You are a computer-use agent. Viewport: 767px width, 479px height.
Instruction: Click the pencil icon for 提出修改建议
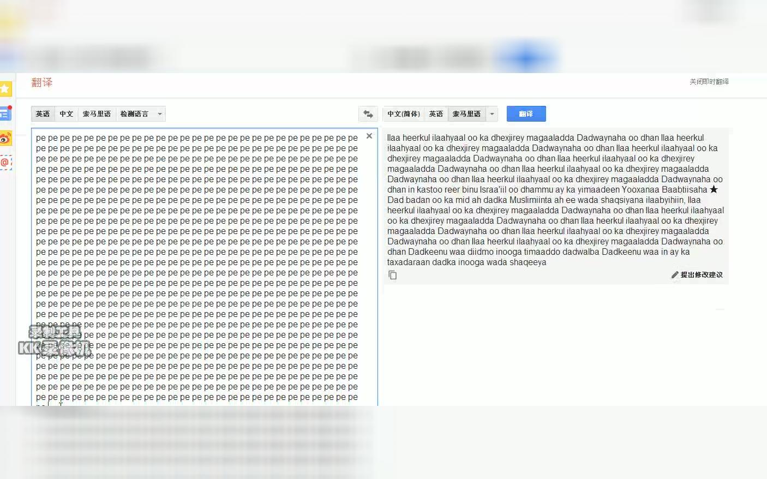(x=675, y=275)
